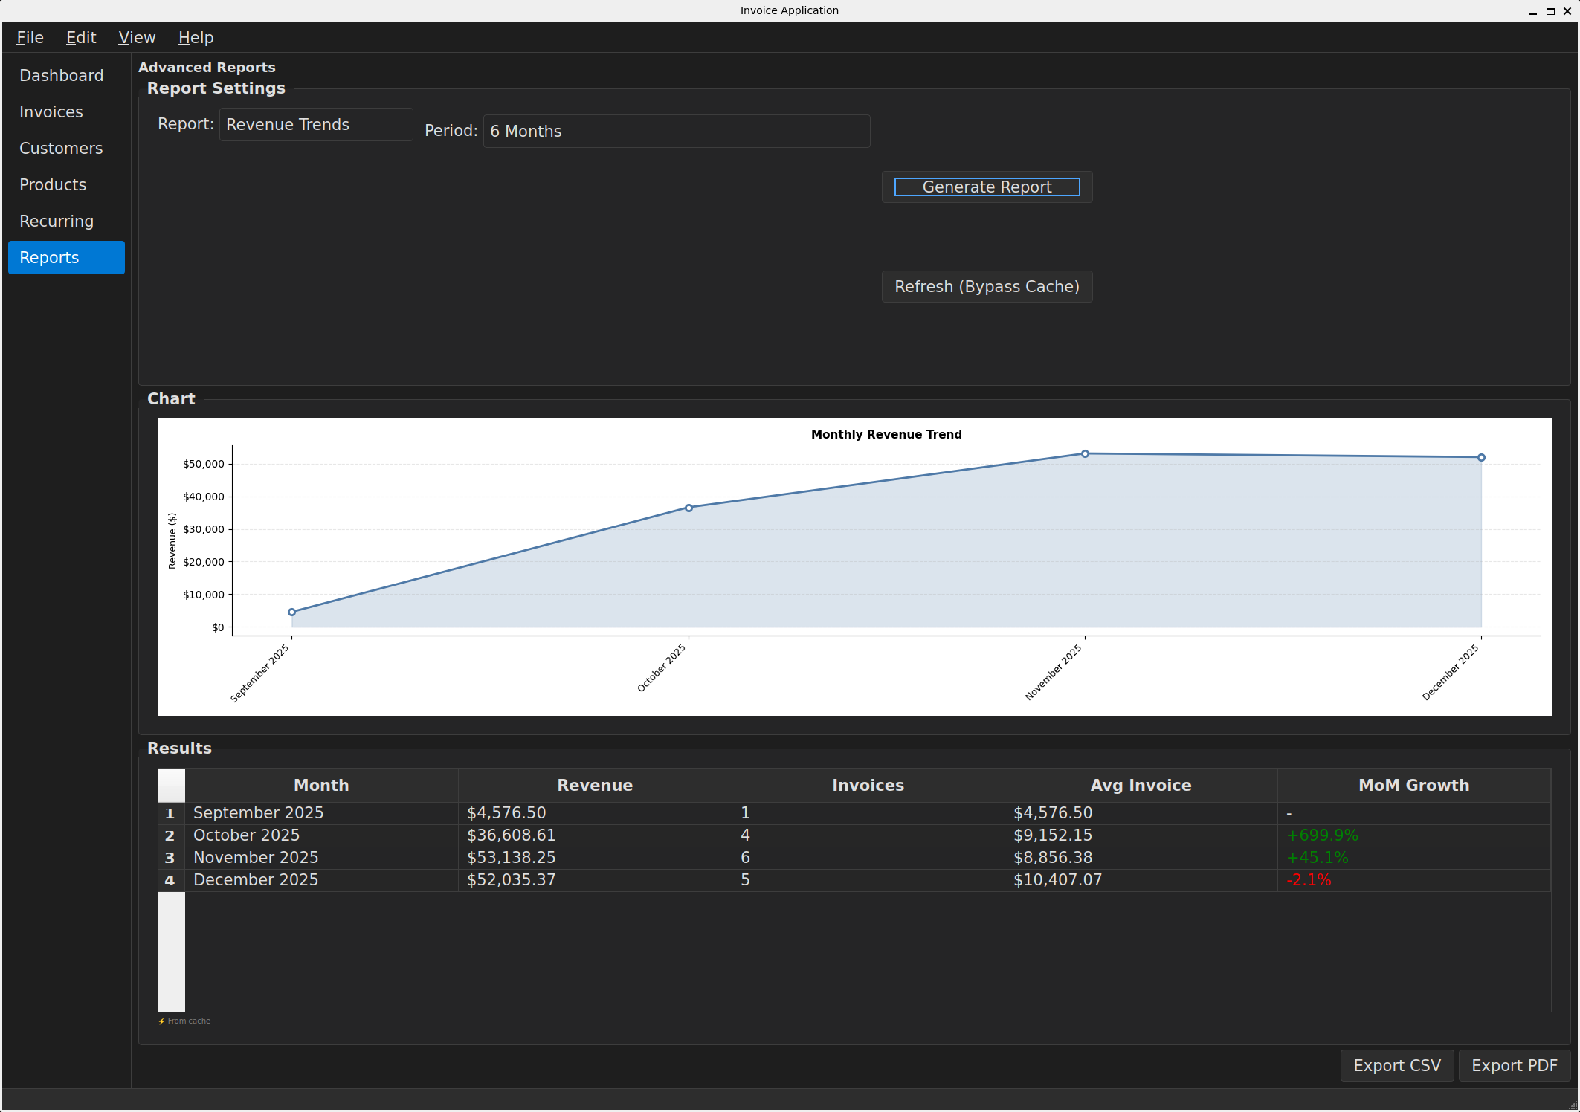The width and height of the screenshot is (1580, 1112).
Task: Maximize the Invoice Application window
Action: [1550, 11]
